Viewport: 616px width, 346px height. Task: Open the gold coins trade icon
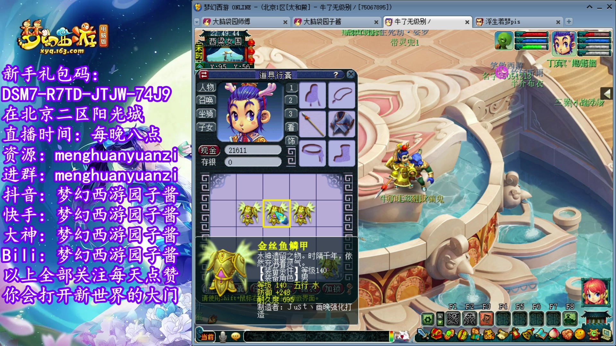(x=462, y=335)
